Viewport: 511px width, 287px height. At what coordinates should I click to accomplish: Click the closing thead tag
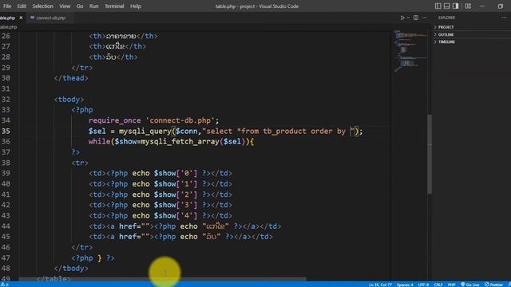(x=71, y=78)
